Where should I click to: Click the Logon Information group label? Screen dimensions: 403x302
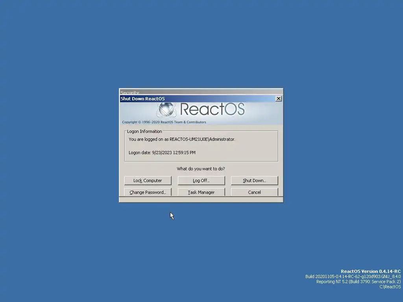pyautogui.click(x=144, y=131)
